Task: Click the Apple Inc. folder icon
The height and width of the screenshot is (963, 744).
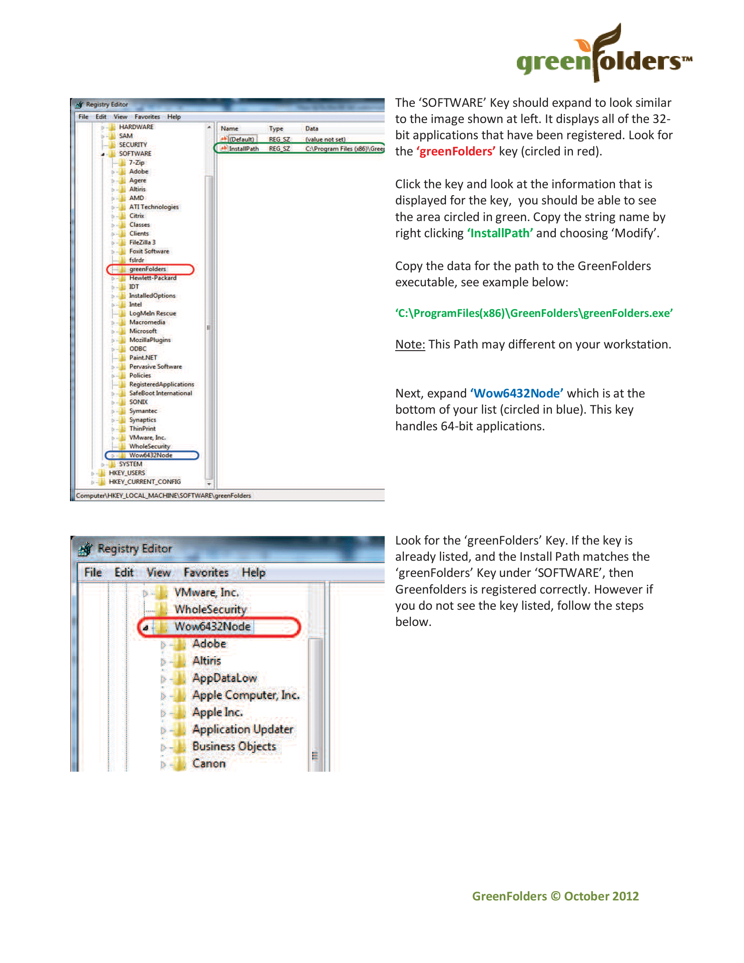Action: tap(179, 713)
